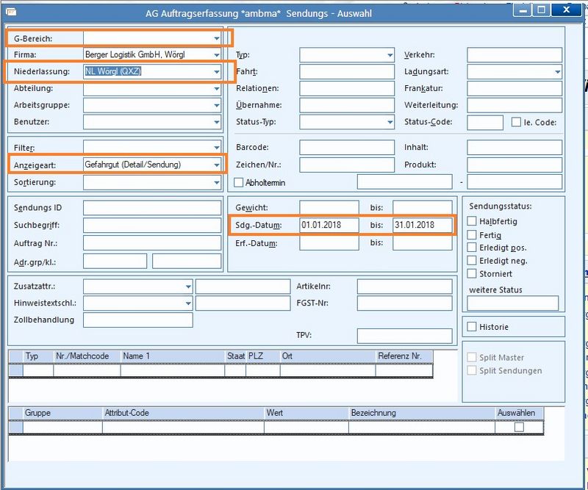Toggle the Erledigt neg. checkbox

click(x=472, y=261)
